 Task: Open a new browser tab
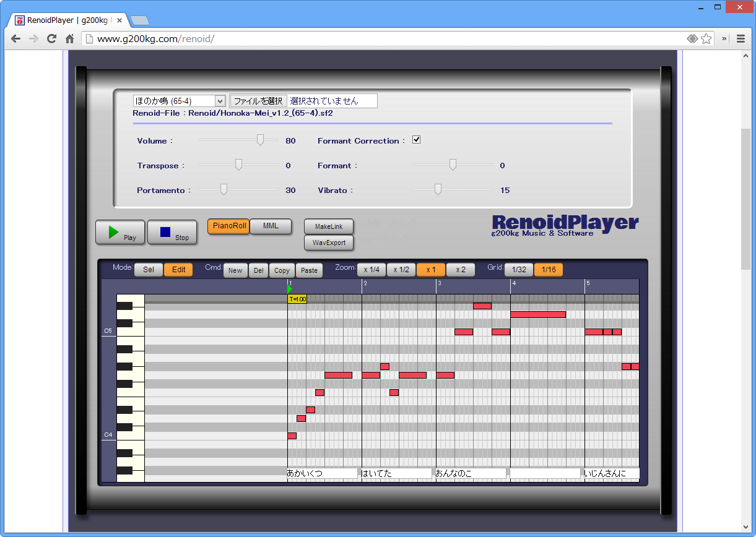click(139, 20)
